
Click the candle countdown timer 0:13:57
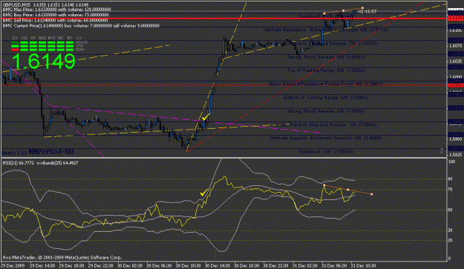(367, 12)
